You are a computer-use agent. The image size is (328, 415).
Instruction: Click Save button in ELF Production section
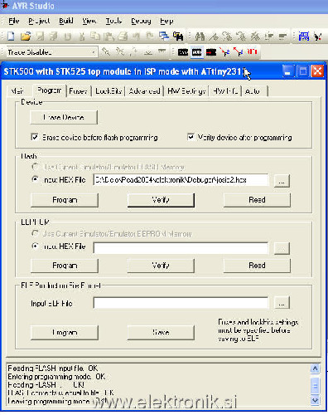(x=161, y=332)
